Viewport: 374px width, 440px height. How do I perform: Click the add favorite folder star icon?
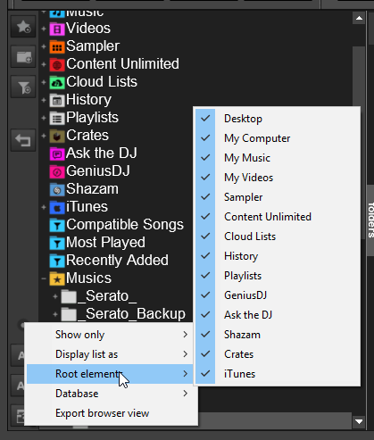click(x=23, y=27)
